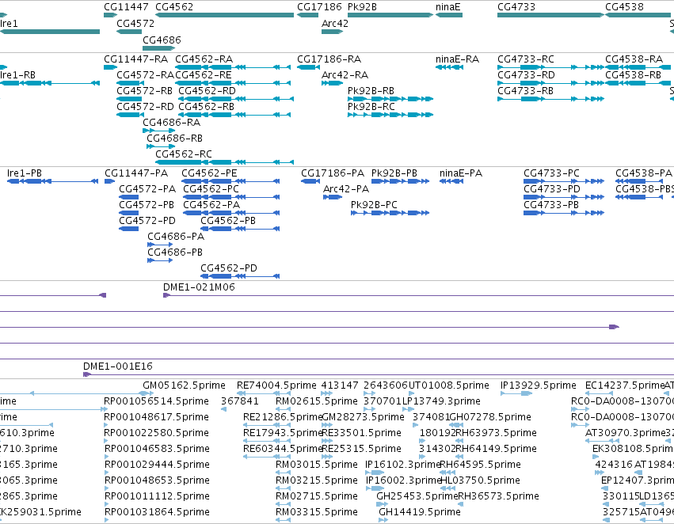Select the CG4562 gene bar
This screenshot has width=674, height=524.
224,15
